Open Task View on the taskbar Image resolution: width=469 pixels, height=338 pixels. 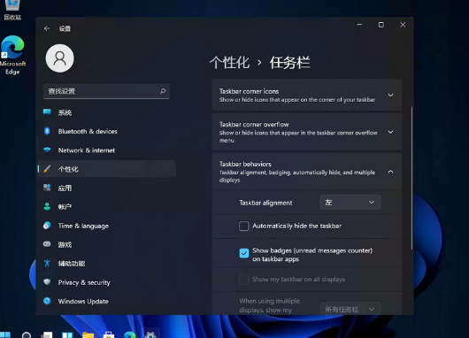[47, 335]
